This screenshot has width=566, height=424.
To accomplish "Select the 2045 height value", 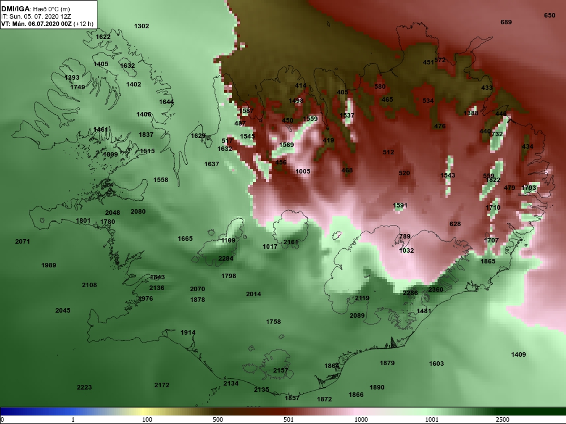I will [63, 310].
